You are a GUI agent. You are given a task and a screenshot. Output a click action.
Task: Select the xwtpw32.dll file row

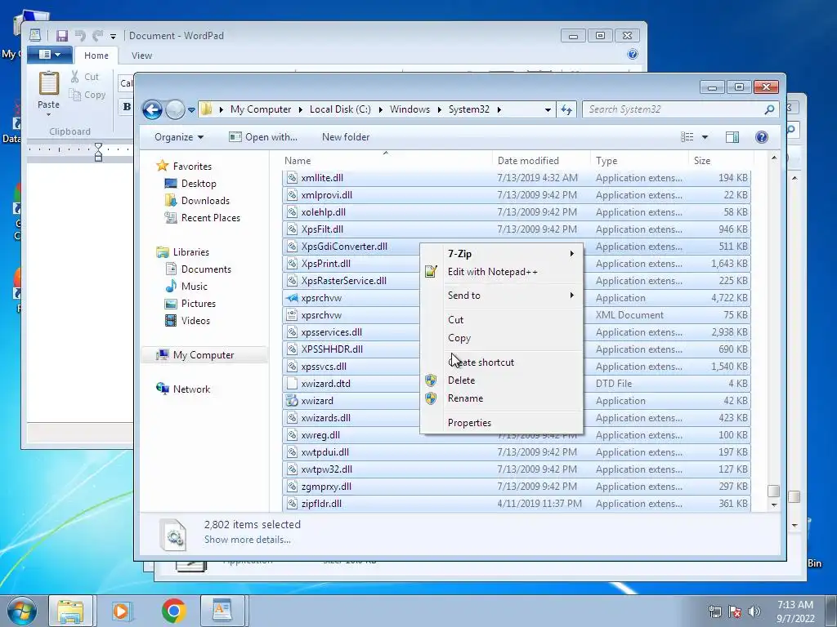[517, 469]
